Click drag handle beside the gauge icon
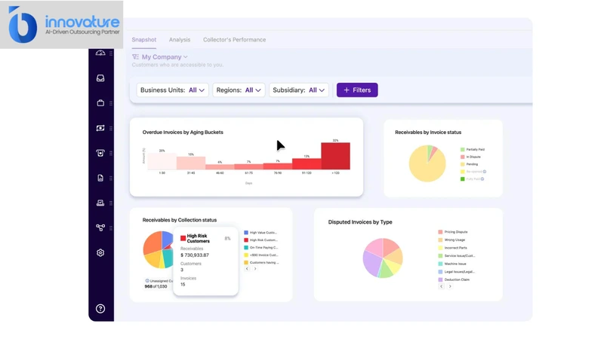This screenshot has height=339, width=604. (111, 53)
